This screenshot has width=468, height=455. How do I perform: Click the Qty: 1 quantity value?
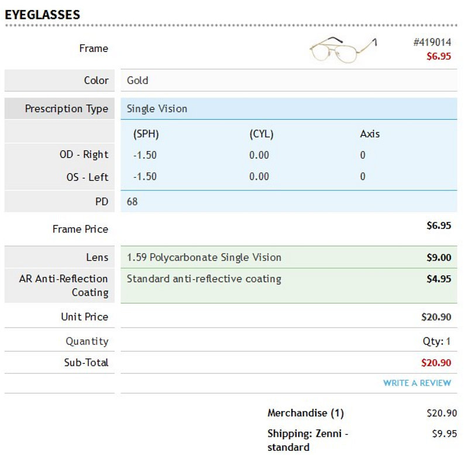[436, 341]
